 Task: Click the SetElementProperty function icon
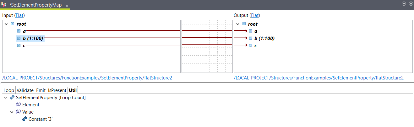[12, 98]
